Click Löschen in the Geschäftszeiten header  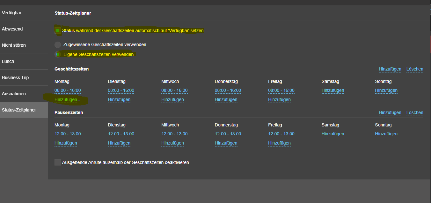point(415,69)
